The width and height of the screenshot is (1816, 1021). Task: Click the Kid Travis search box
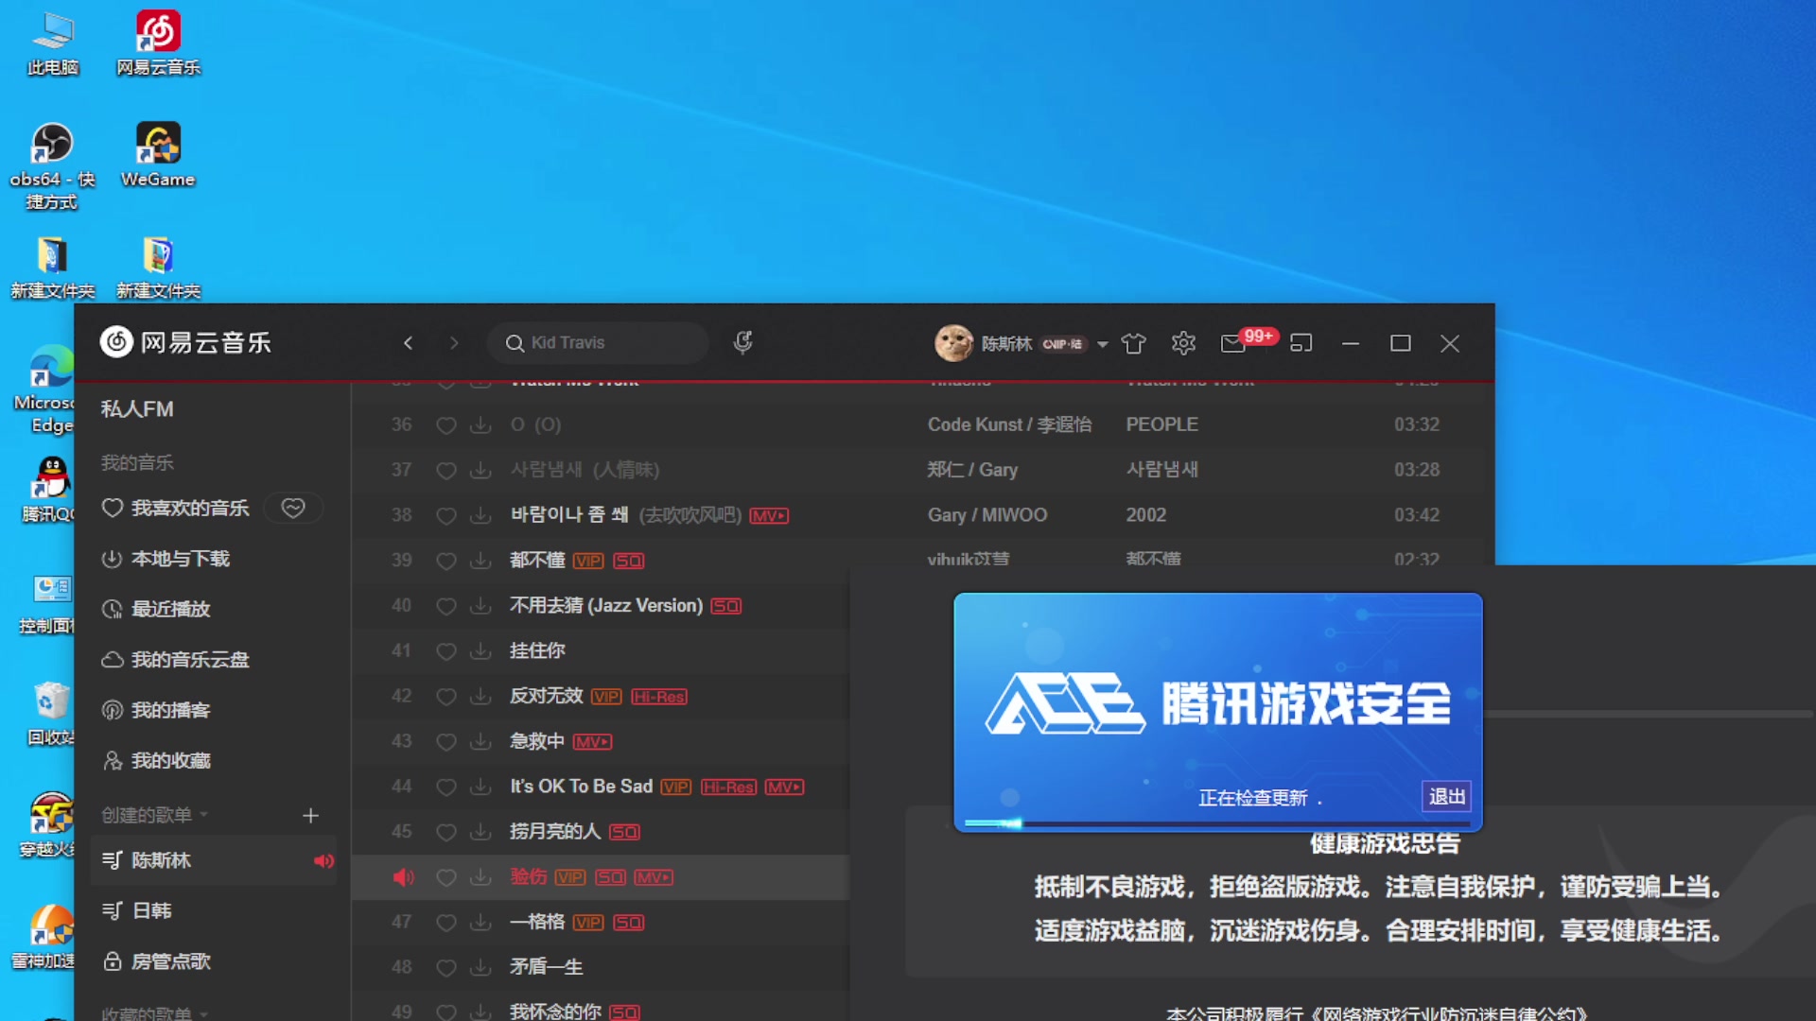598,343
